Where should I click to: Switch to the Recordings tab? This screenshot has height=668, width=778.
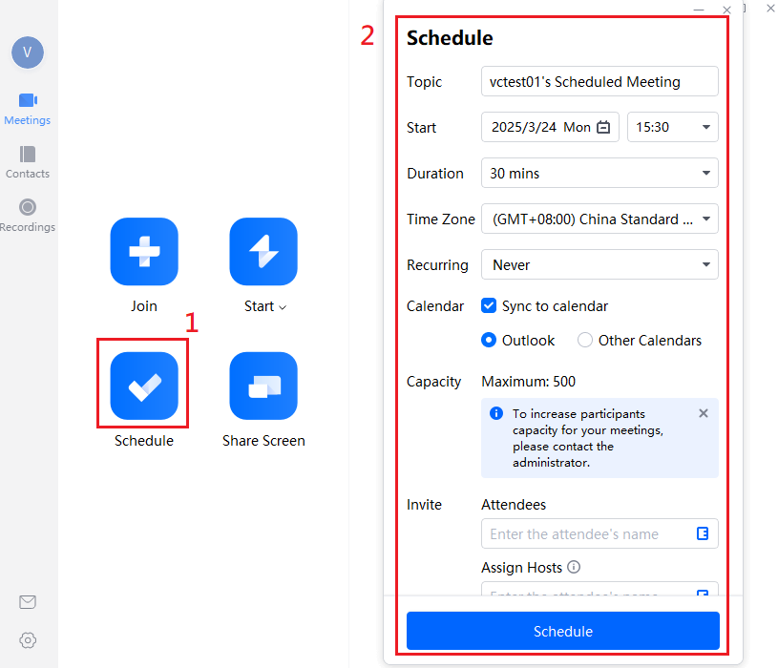(28, 216)
